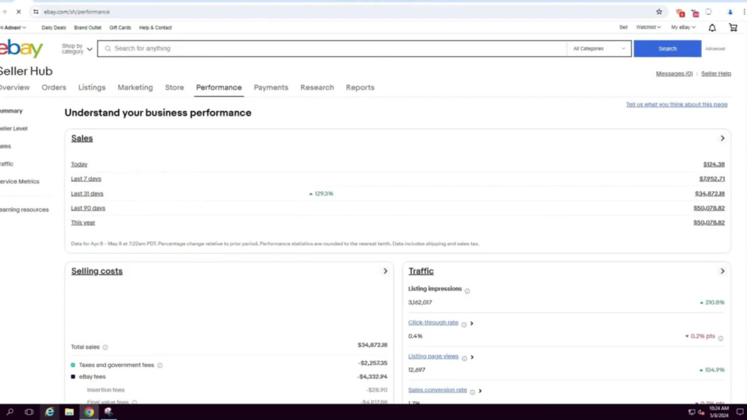
Task: Expand Selling costs section chevron
Action: (x=385, y=271)
